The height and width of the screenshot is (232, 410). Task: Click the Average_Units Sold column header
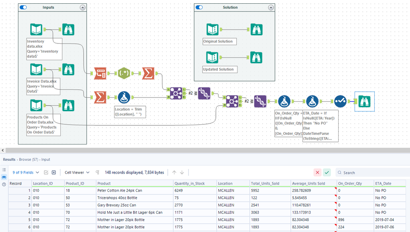tap(314, 183)
